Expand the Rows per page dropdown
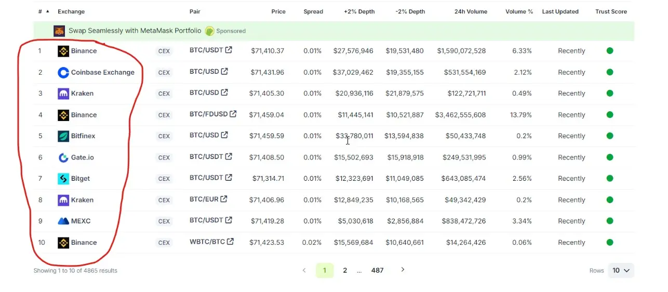The width and height of the screenshot is (668, 292). [x=621, y=271]
